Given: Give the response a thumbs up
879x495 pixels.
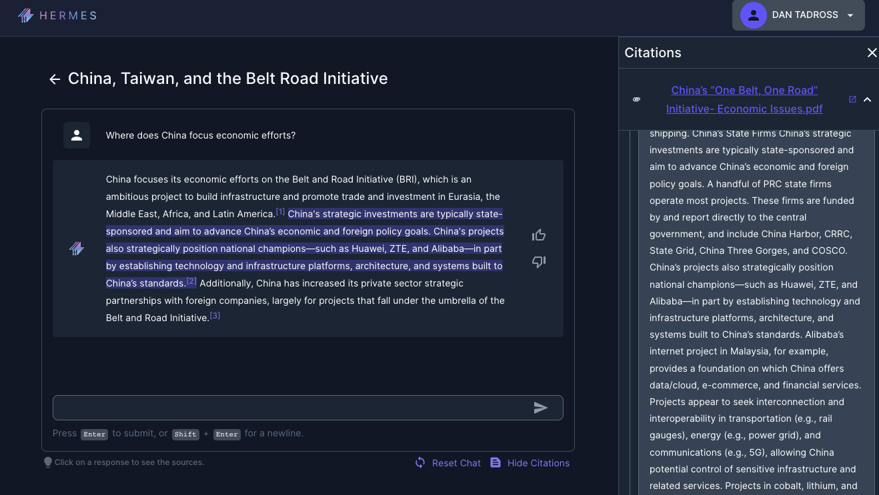Looking at the screenshot, I should click(x=539, y=235).
